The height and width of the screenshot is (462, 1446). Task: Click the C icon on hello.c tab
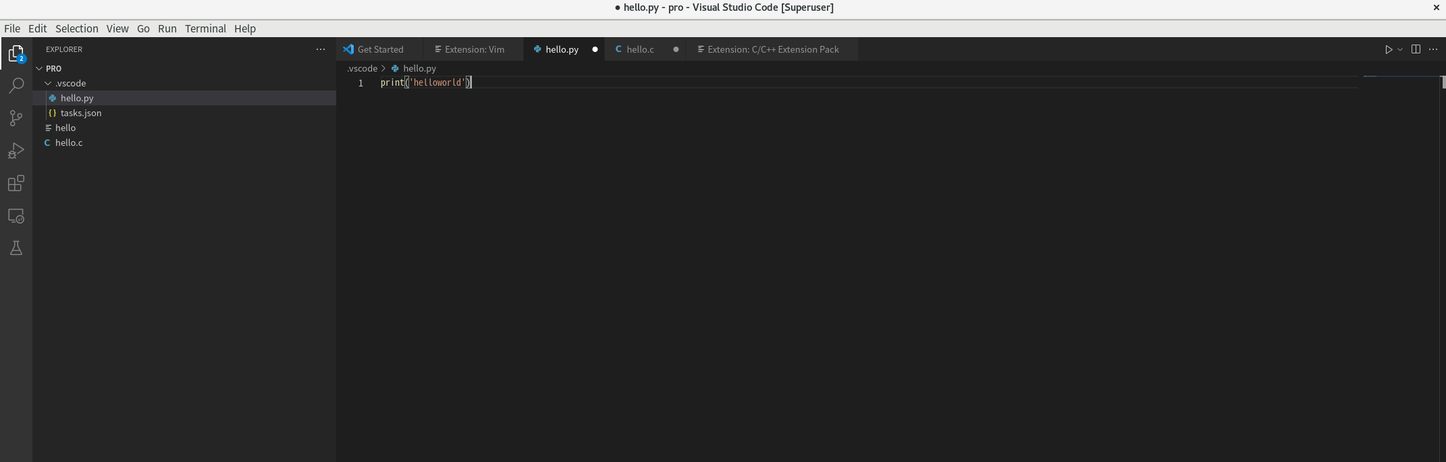coord(618,49)
